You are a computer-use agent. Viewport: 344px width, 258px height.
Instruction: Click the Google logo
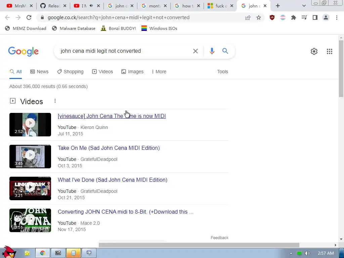(23, 51)
